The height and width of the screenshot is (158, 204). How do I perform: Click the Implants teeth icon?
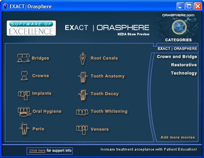pos(24,95)
